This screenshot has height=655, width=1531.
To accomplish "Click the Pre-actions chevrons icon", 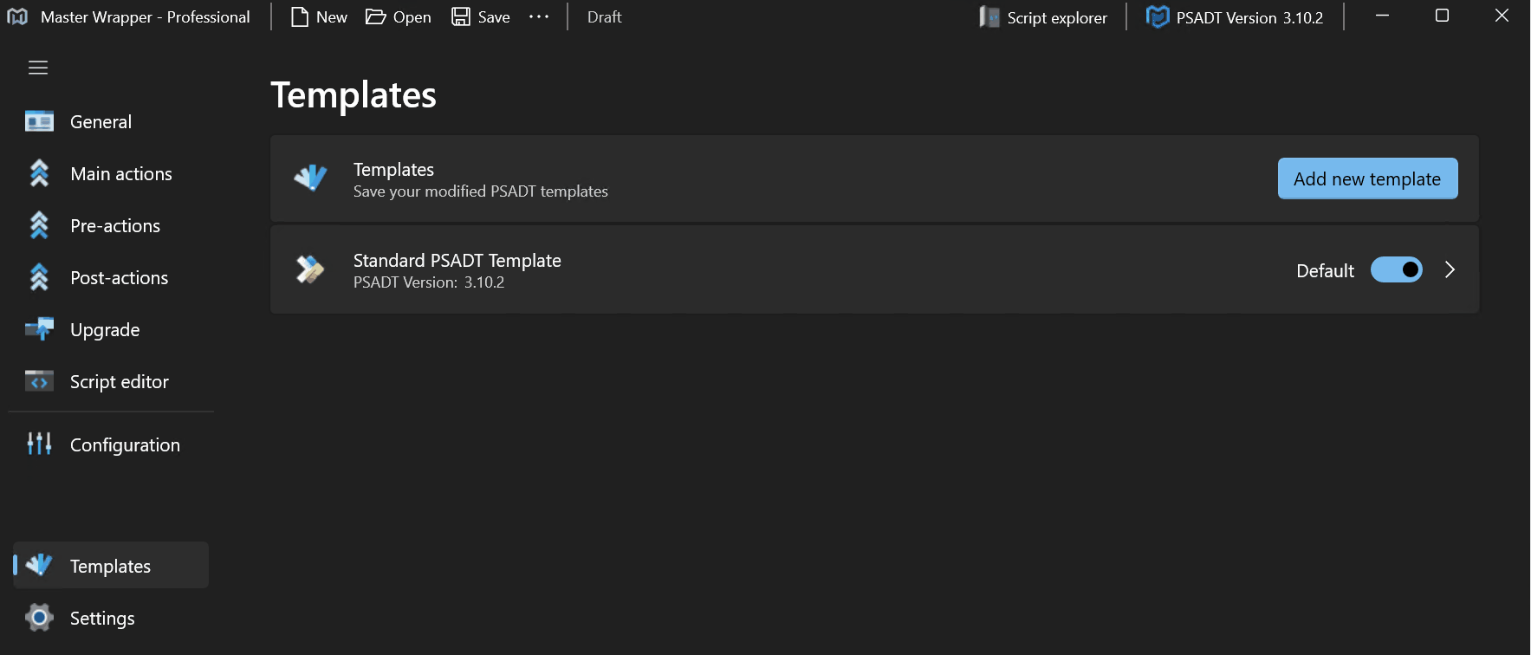I will [39, 225].
